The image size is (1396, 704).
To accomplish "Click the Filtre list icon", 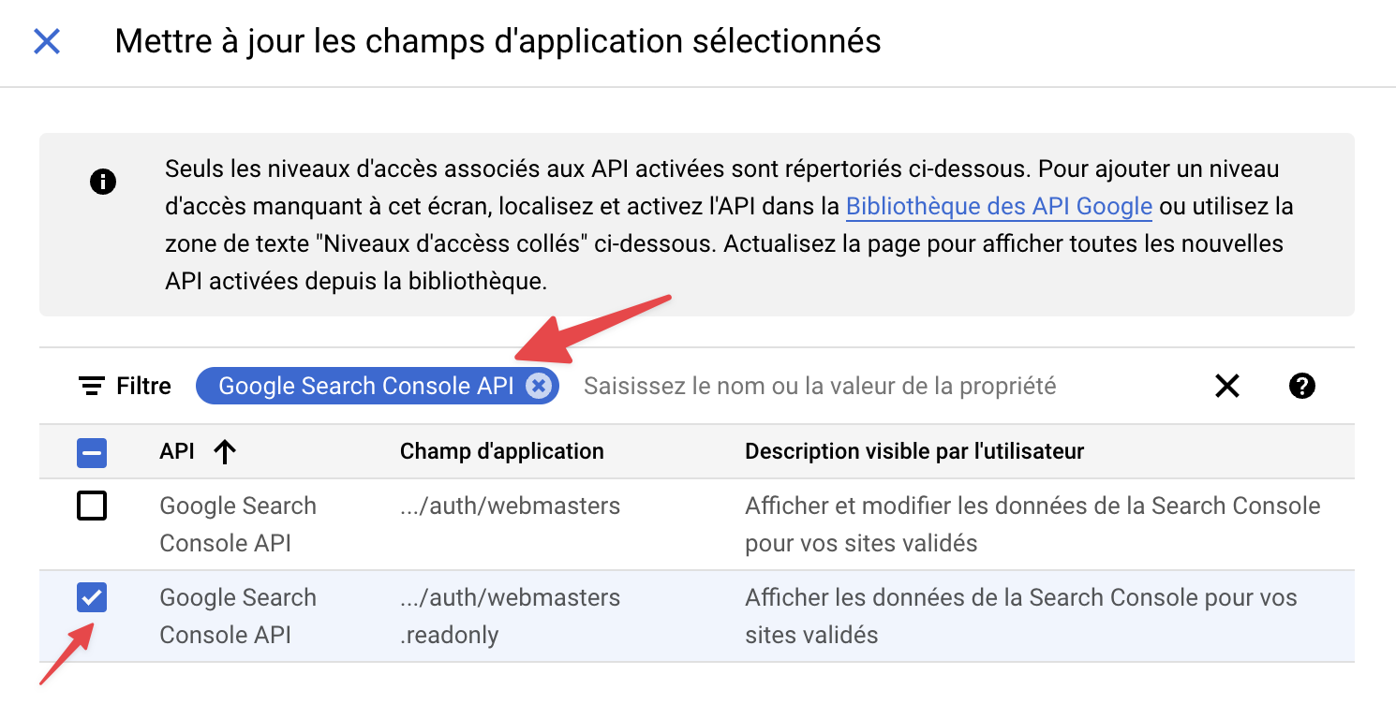I will (92, 386).
